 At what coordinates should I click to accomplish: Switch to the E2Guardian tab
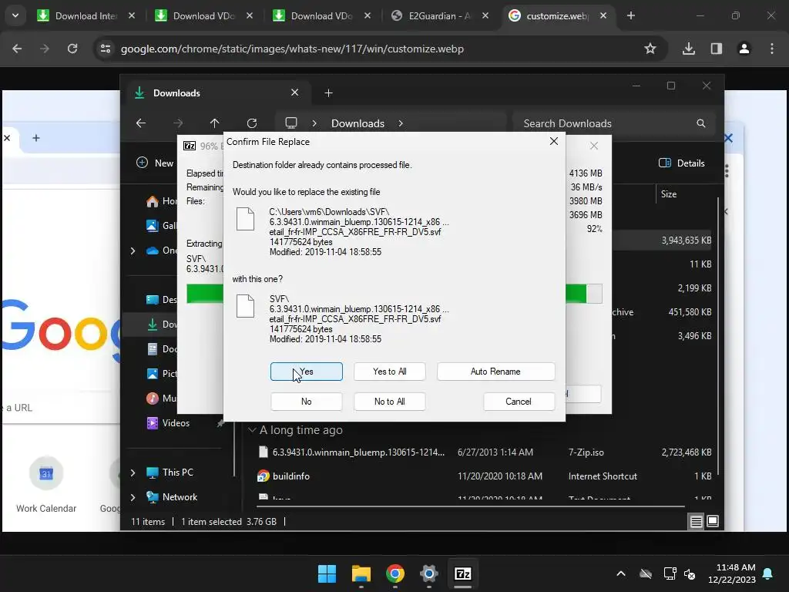pyautogui.click(x=438, y=15)
